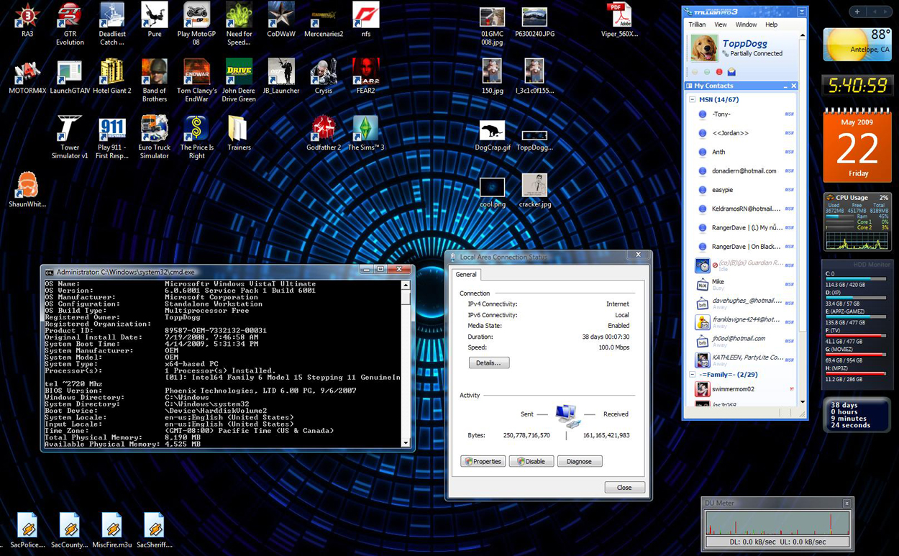This screenshot has width=899, height=556.
Task: Select the SacPolice playlist file icon
Action: pos(27,531)
